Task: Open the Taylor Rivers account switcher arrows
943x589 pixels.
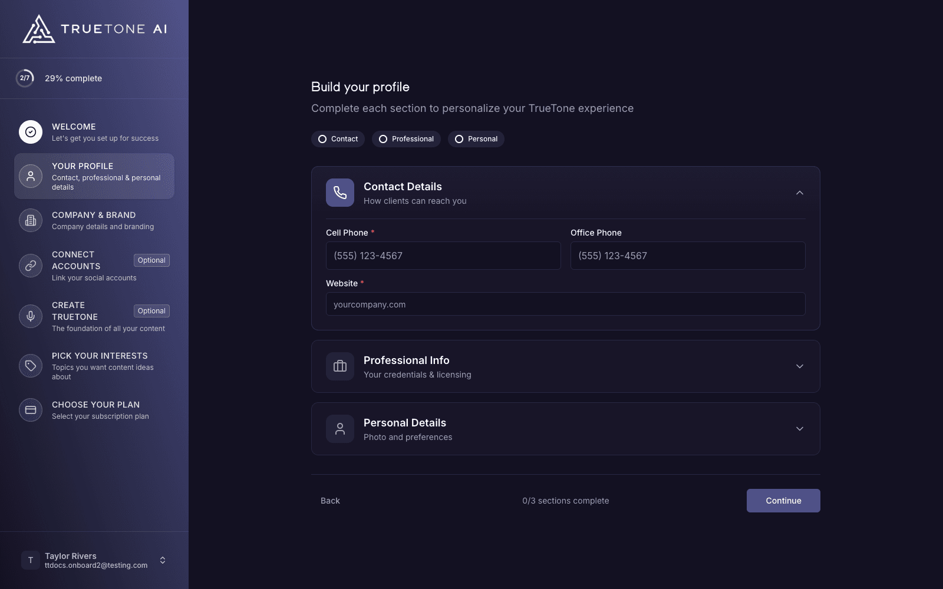Action: point(163,560)
